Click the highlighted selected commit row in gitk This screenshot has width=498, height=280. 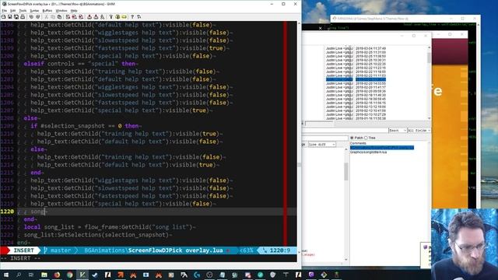(x=356, y=79)
